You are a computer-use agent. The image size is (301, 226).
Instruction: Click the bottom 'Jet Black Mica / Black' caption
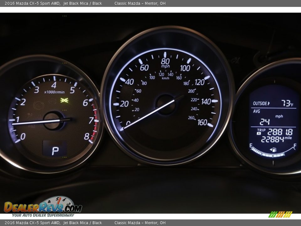(x=82, y=223)
